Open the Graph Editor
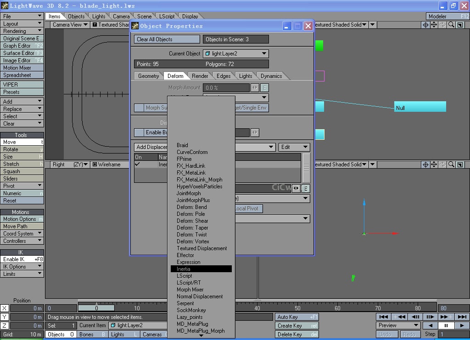470x340 pixels. click(22, 46)
